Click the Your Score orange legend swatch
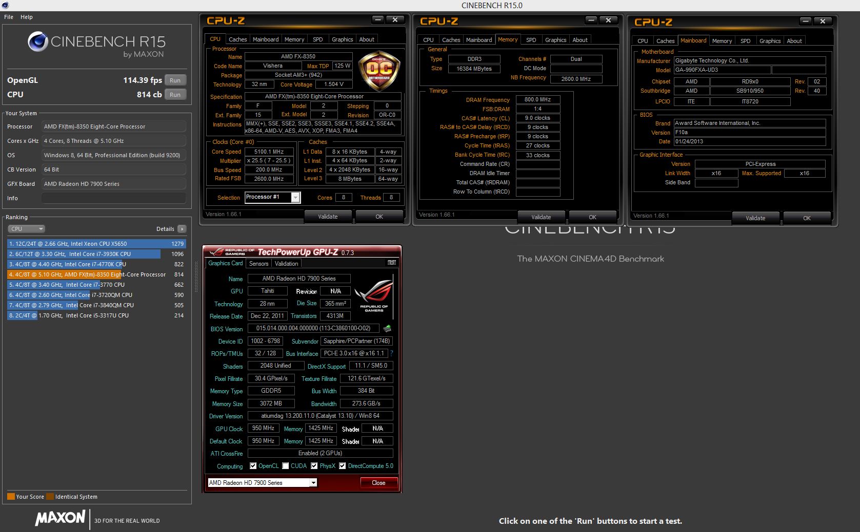The image size is (860, 532). tap(11, 497)
